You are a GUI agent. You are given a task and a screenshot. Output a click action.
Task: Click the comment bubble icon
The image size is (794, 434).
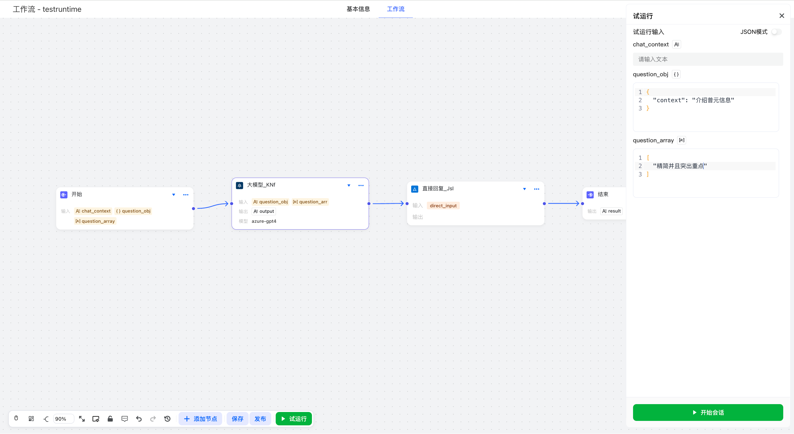point(124,419)
